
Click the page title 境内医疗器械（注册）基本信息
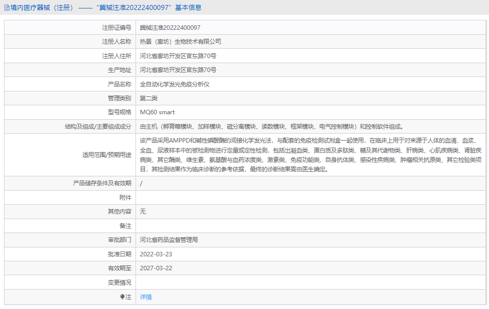click(106, 8)
